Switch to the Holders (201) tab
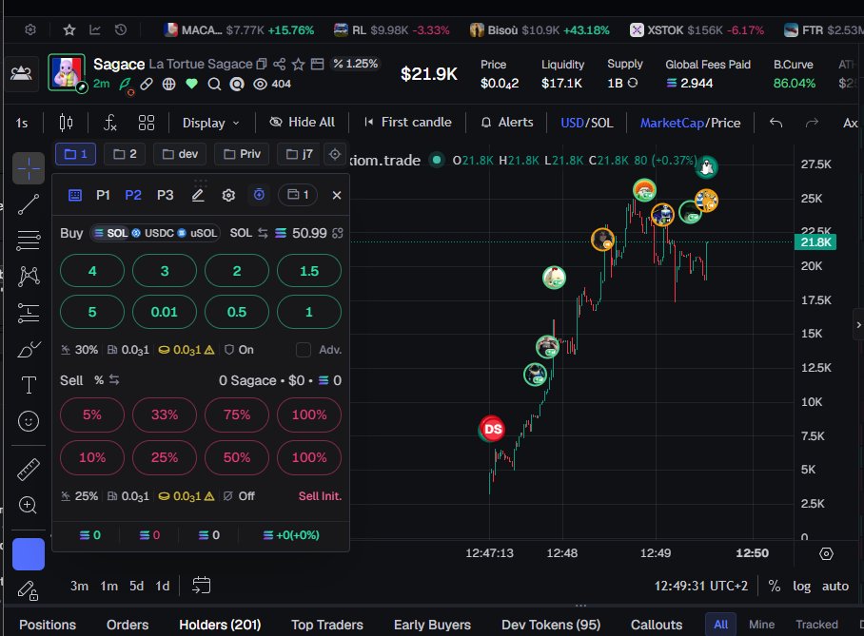 tap(220, 625)
